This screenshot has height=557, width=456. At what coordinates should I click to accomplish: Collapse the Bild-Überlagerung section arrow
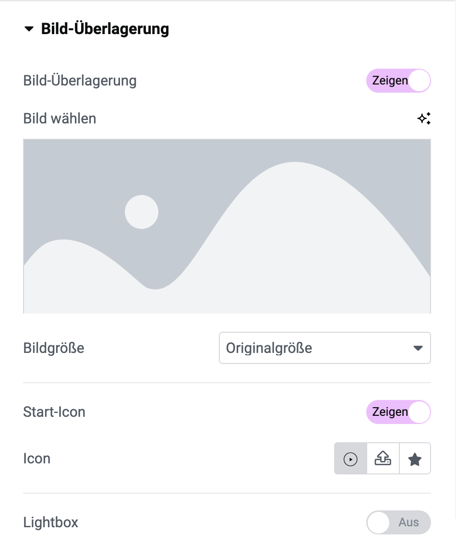click(29, 29)
